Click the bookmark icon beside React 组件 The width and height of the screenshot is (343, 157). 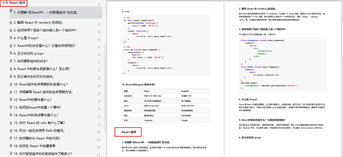7,3
